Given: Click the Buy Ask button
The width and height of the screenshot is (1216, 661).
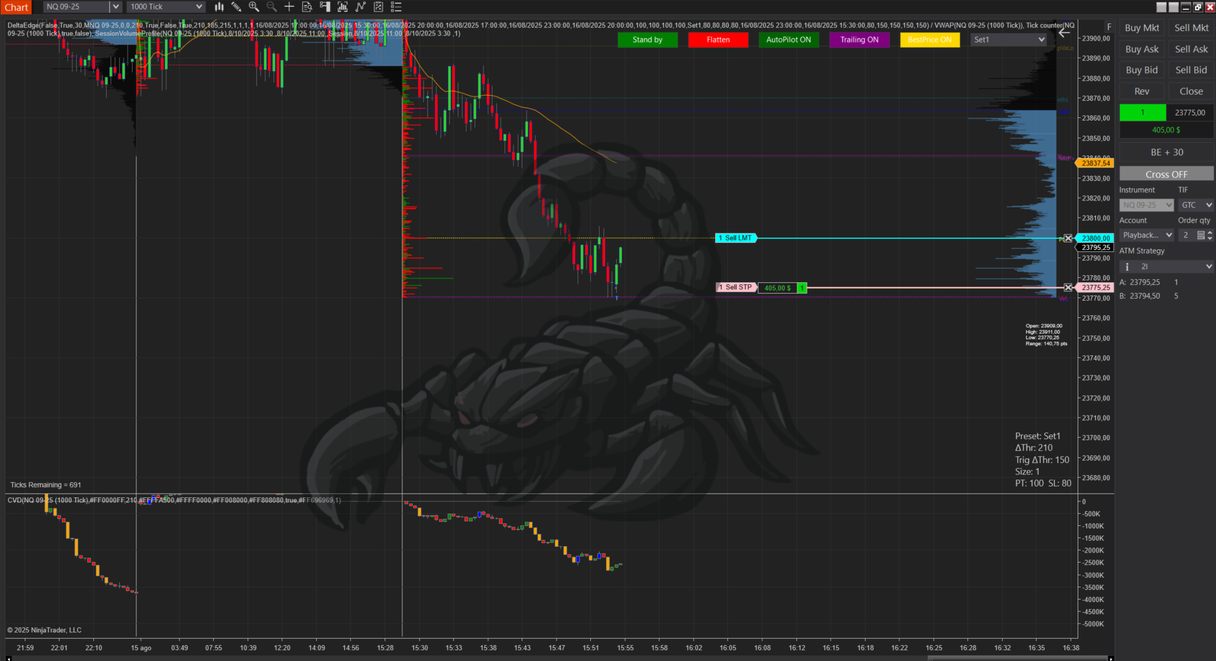Looking at the screenshot, I should [x=1142, y=49].
